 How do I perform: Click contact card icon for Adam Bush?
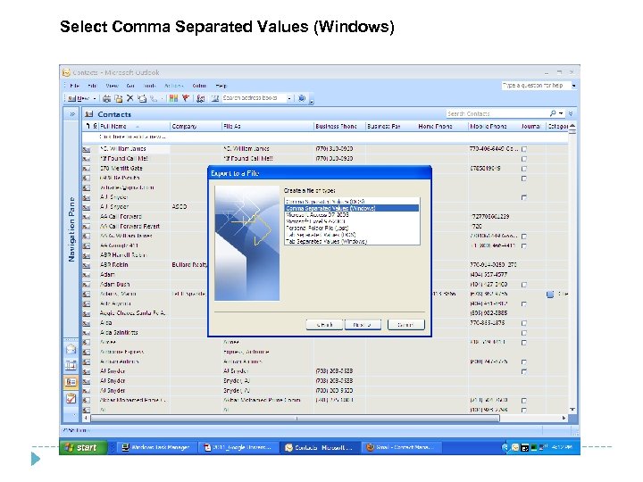pos(86,285)
